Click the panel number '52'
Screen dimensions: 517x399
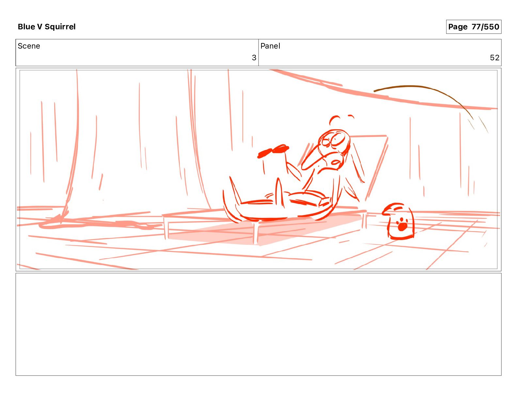494,58
